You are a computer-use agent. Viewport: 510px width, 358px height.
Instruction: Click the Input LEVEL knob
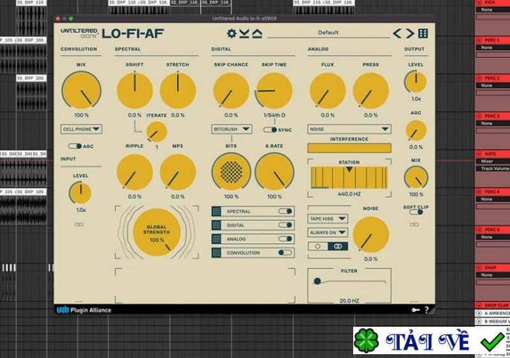[80, 192]
